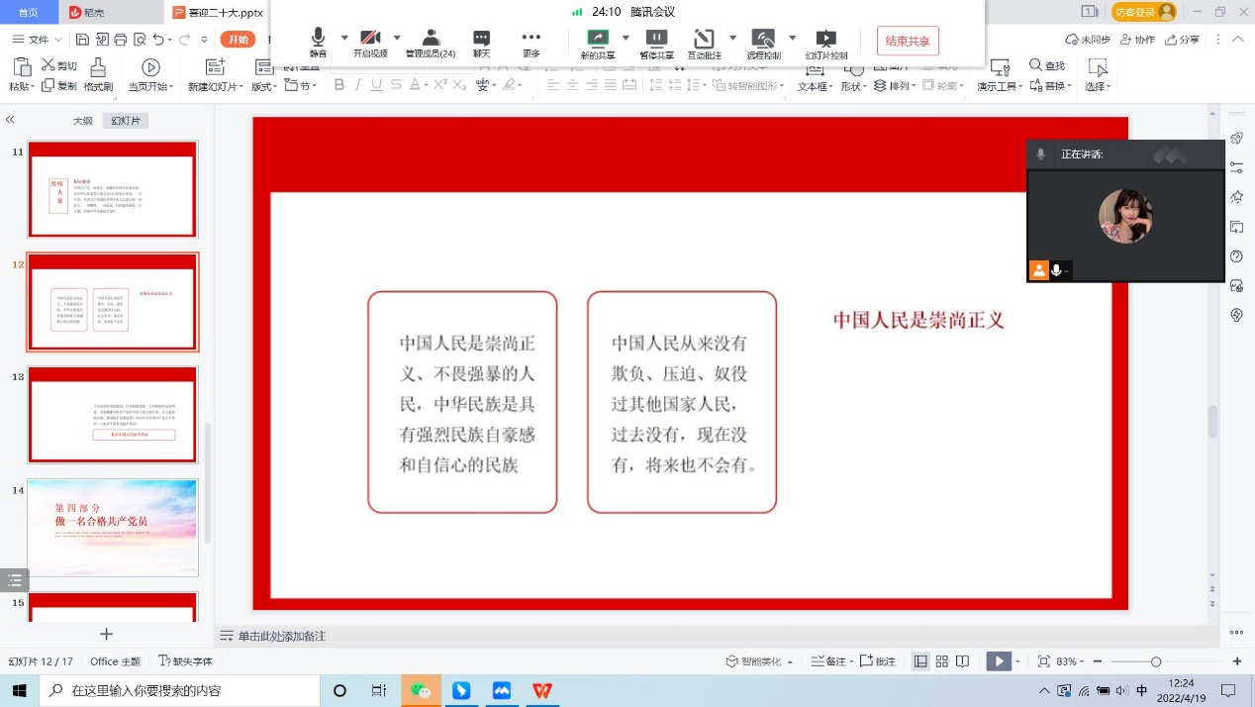The height and width of the screenshot is (707, 1255).
Task: Switch to slide sorter grid view
Action: (941, 661)
